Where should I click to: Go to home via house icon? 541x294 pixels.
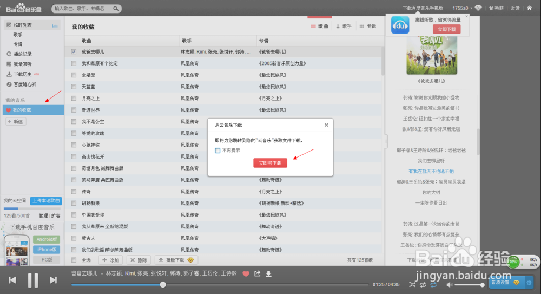tap(530, 8)
